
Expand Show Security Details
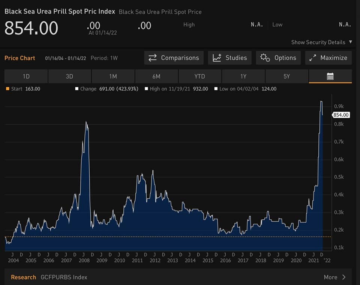click(x=321, y=42)
